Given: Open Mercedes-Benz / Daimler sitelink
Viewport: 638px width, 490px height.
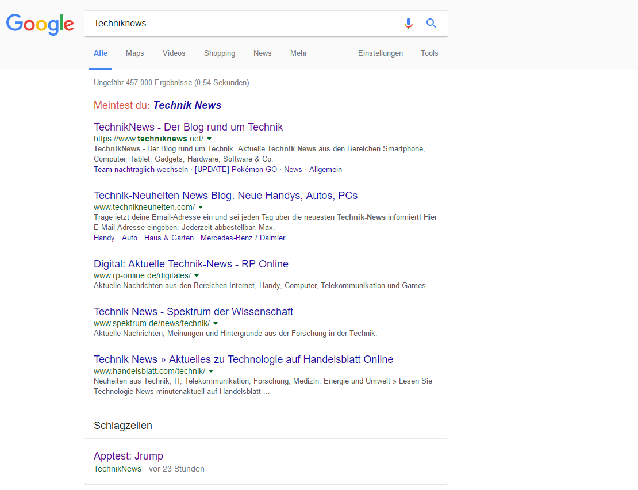Looking at the screenshot, I should (x=243, y=238).
